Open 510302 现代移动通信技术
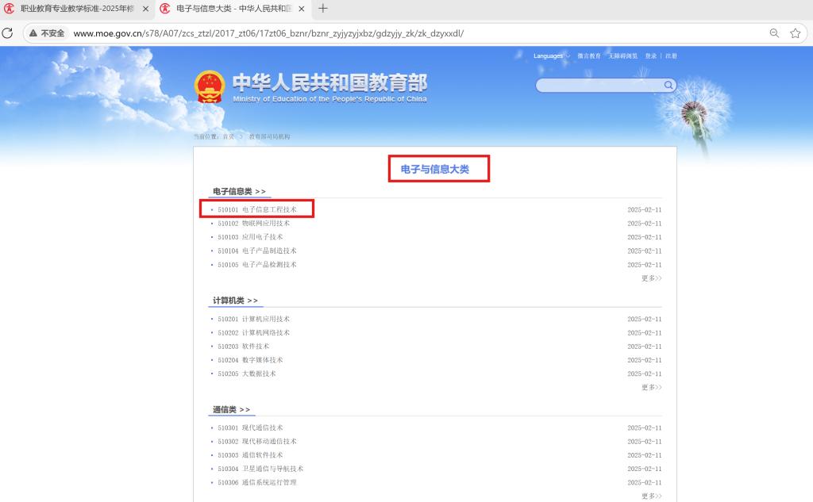The width and height of the screenshot is (813, 502). [257, 442]
